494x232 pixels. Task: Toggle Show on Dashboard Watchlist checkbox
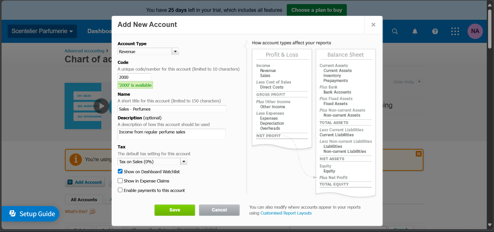click(120, 171)
